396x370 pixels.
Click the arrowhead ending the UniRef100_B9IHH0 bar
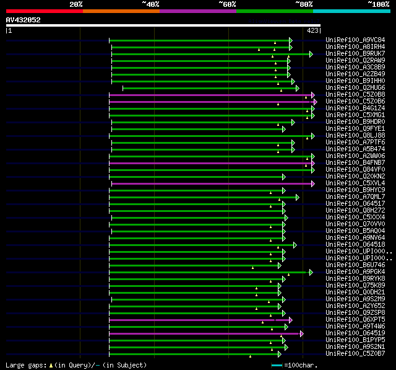tap(293, 81)
